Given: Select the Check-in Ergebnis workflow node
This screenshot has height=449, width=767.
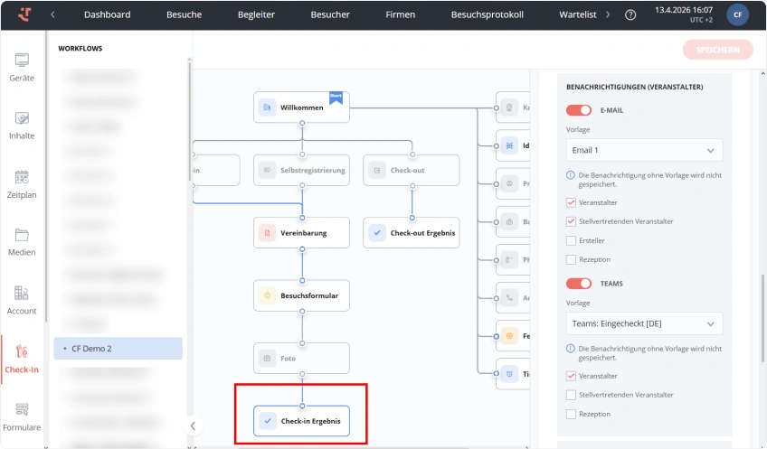Looking at the screenshot, I should (x=301, y=421).
